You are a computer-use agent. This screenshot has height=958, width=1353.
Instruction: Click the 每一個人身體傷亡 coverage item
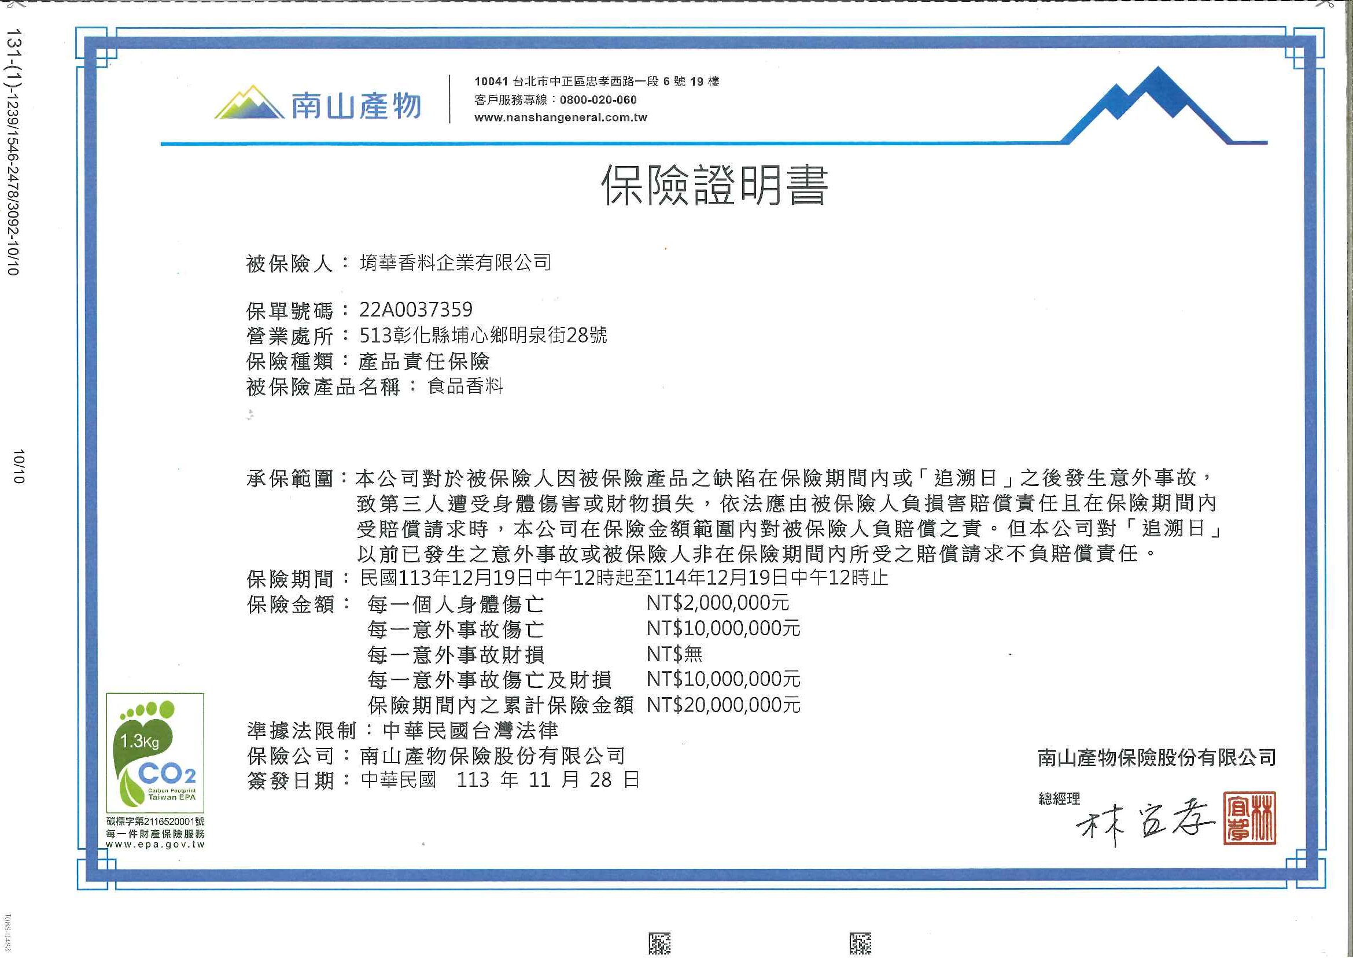tap(455, 605)
